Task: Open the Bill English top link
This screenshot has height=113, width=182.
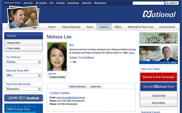Action: tap(41, 3)
